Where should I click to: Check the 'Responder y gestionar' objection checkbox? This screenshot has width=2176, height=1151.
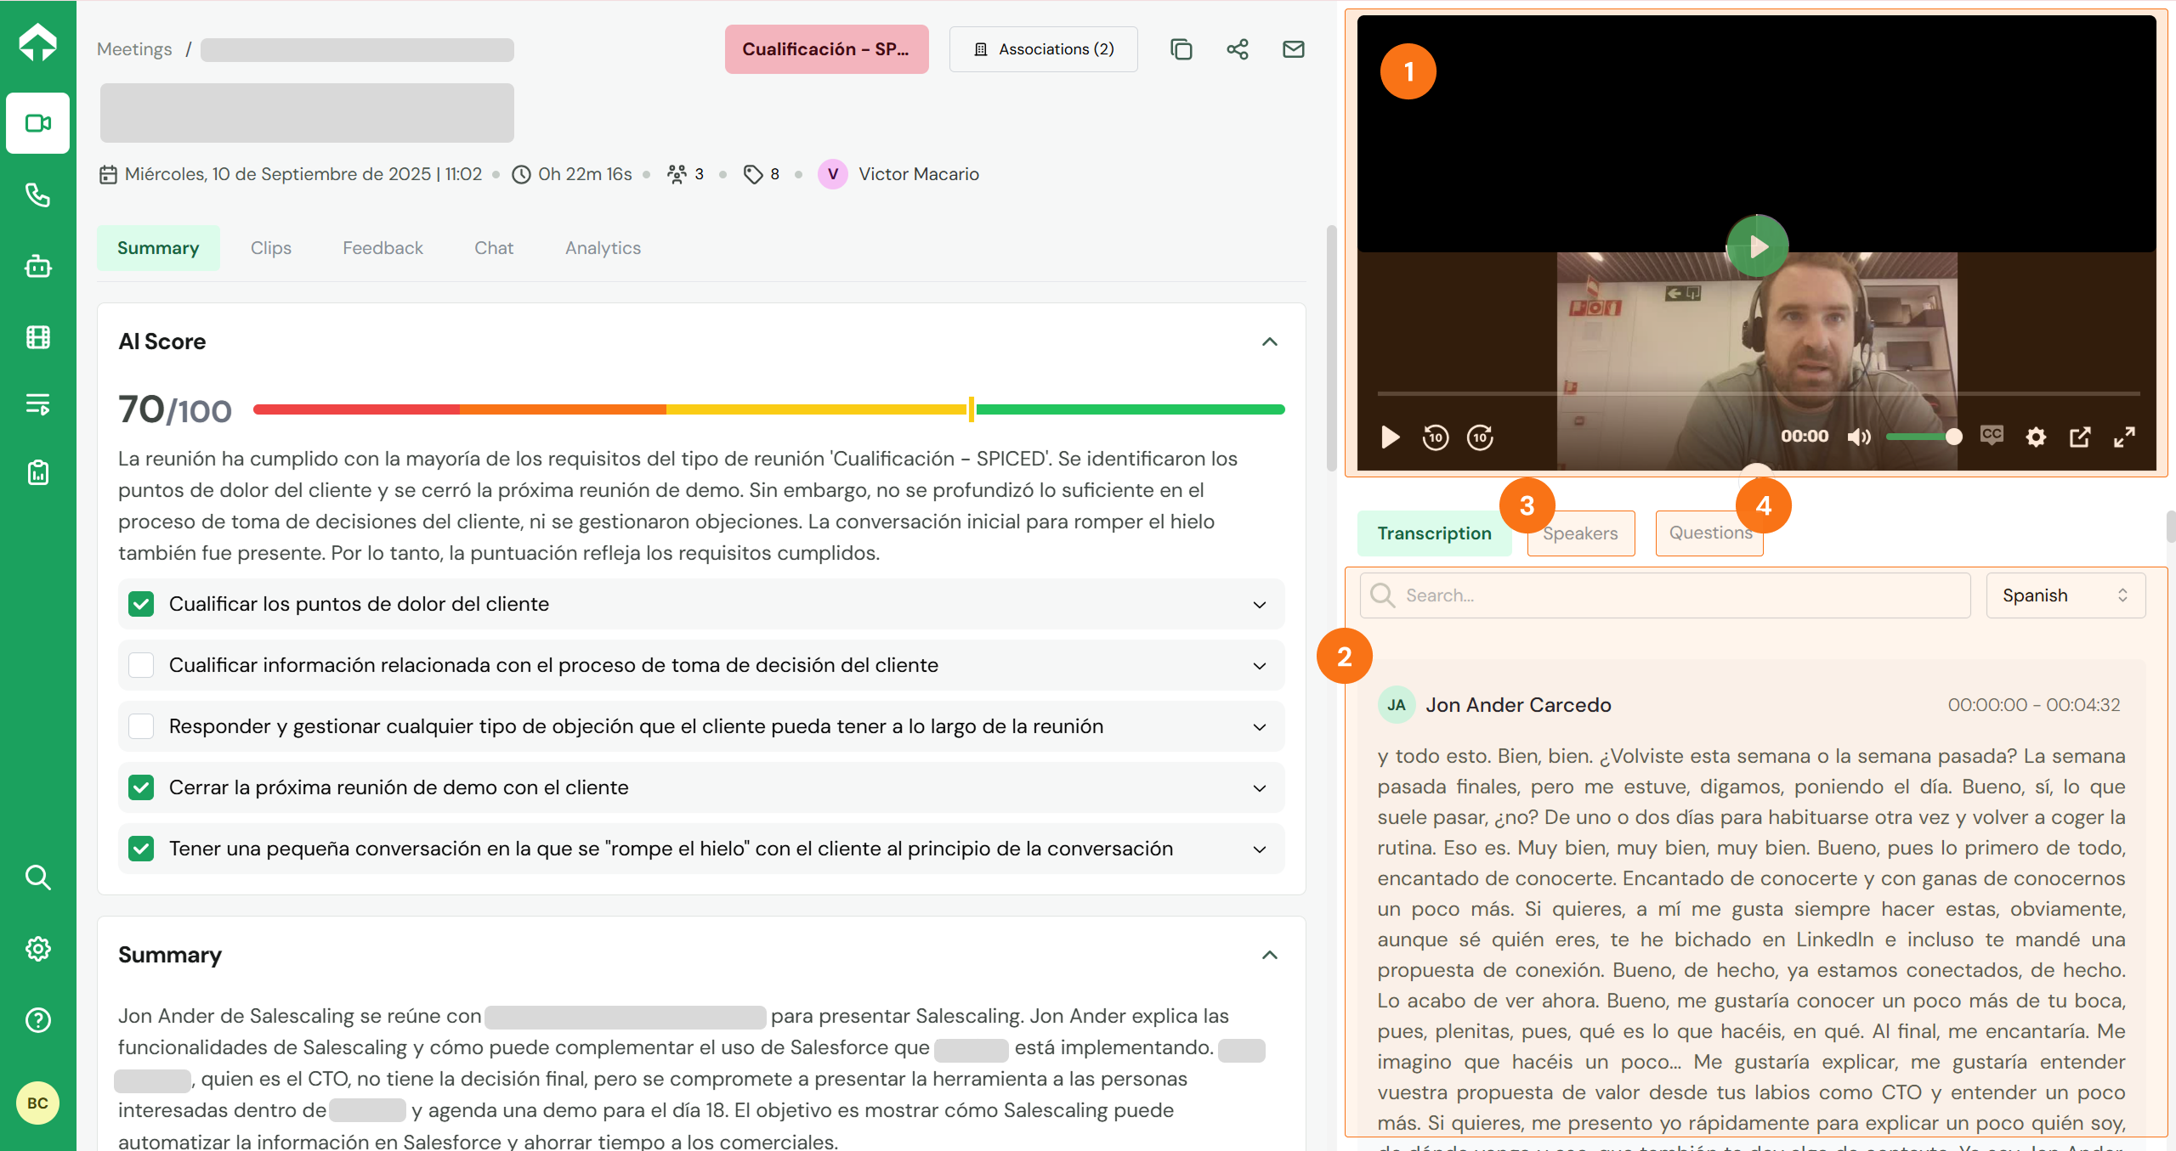pyautogui.click(x=141, y=726)
